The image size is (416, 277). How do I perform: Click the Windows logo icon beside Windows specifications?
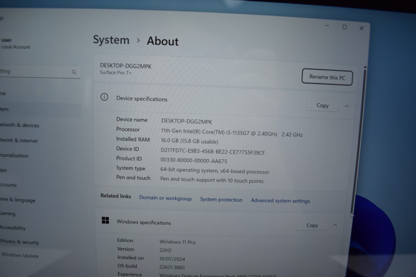(105, 220)
